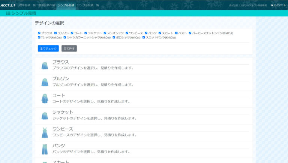This screenshot has height=163, width=288.
Task: Toggle the ジャケット checkbox
Action: [x=85, y=33]
